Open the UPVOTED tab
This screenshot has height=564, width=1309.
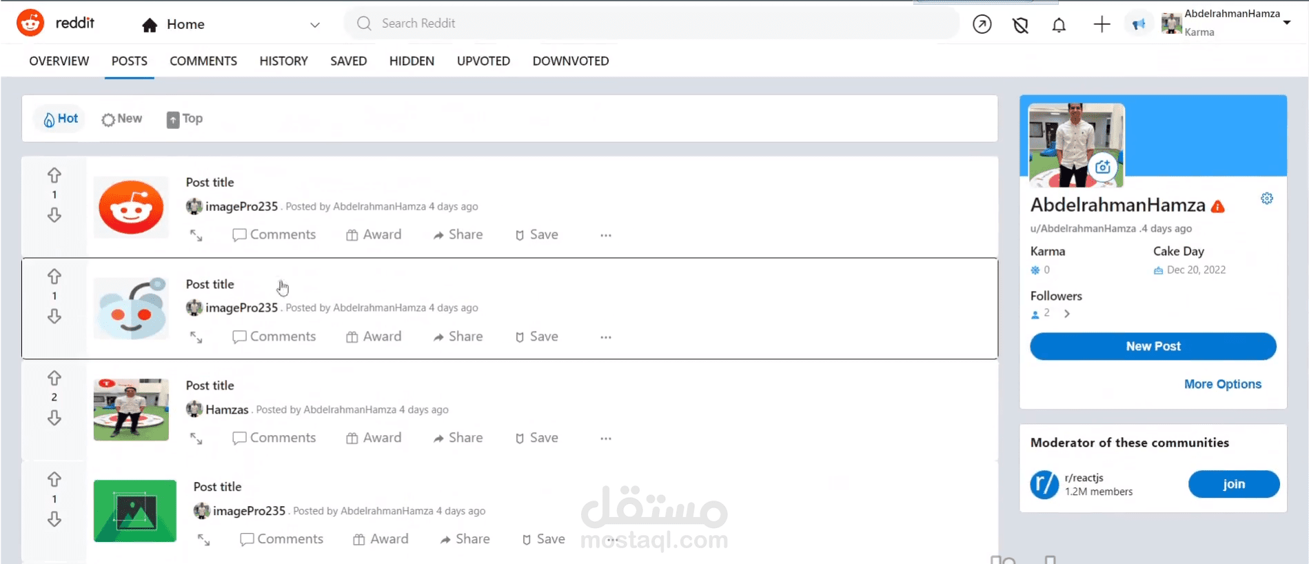[x=483, y=61]
